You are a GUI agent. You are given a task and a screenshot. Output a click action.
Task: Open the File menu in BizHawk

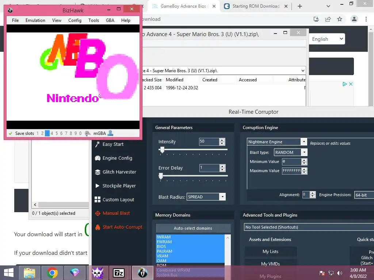(15, 20)
